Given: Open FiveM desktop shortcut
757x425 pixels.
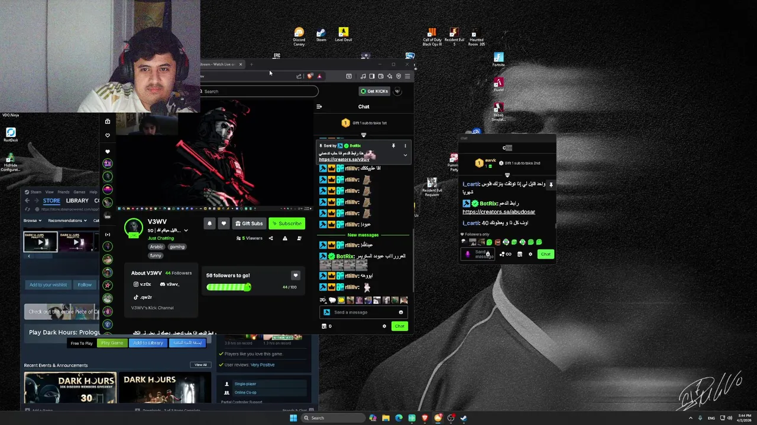Looking at the screenshot, I should (x=499, y=85).
